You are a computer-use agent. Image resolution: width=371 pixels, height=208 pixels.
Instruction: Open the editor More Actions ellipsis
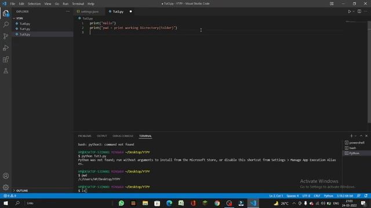pos(366,12)
